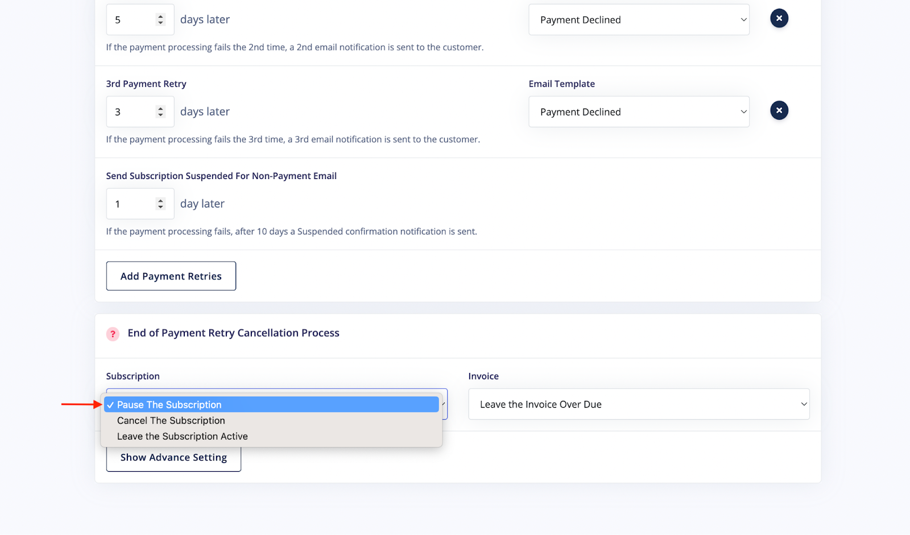Click the Add Payment Retries button
910x535 pixels.
171,276
